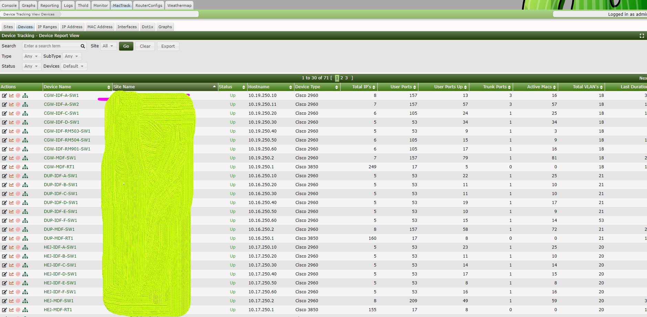Image resolution: width=647 pixels, height=317 pixels.
Task: Go to results page 3
Action: point(346,78)
